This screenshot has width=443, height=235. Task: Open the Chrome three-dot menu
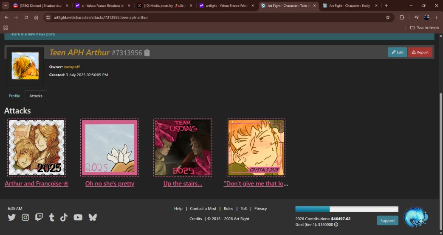[437, 17]
